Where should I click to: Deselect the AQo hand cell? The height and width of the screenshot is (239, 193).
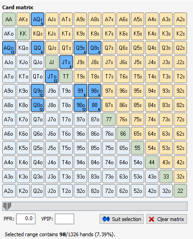tap(9, 48)
